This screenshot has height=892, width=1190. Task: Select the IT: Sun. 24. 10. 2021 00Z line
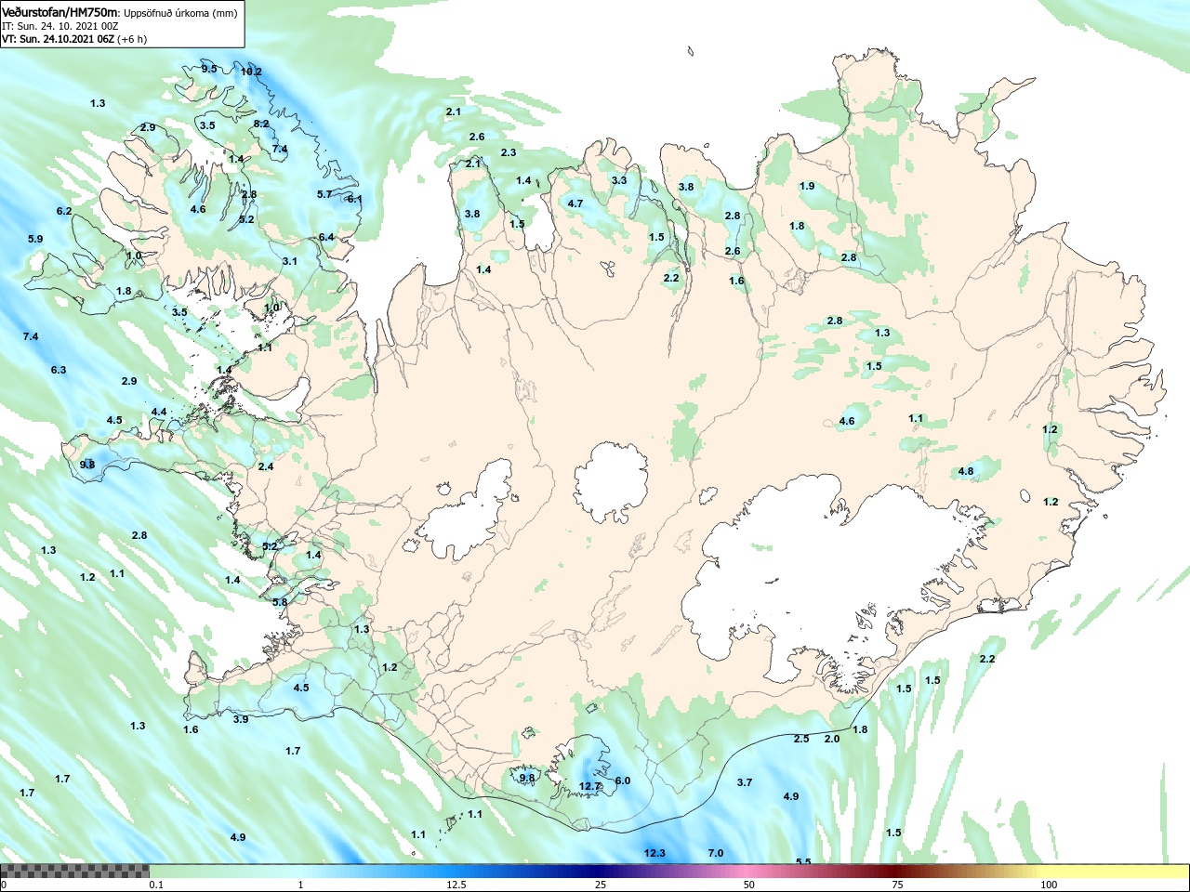click(x=60, y=26)
